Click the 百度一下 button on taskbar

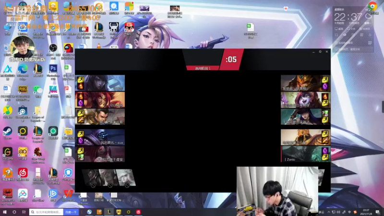[71, 212]
